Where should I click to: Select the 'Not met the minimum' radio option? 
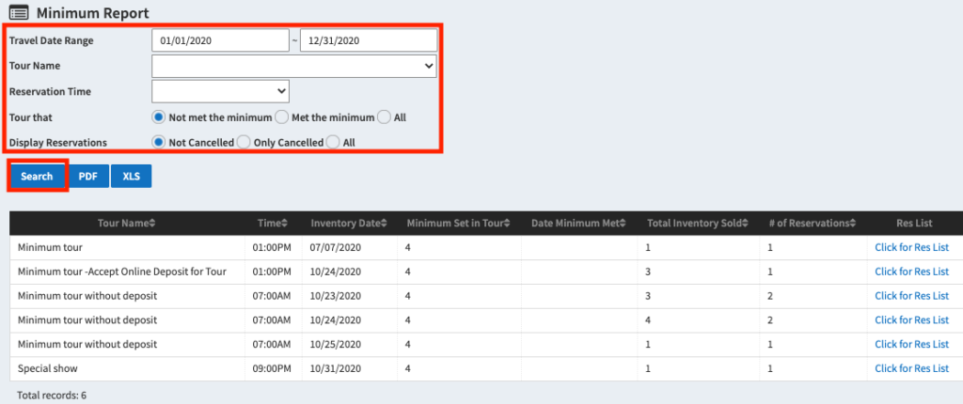pos(159,117)
